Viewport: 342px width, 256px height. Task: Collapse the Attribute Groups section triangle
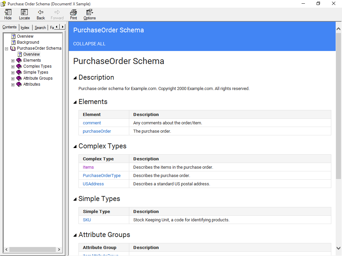75,235
